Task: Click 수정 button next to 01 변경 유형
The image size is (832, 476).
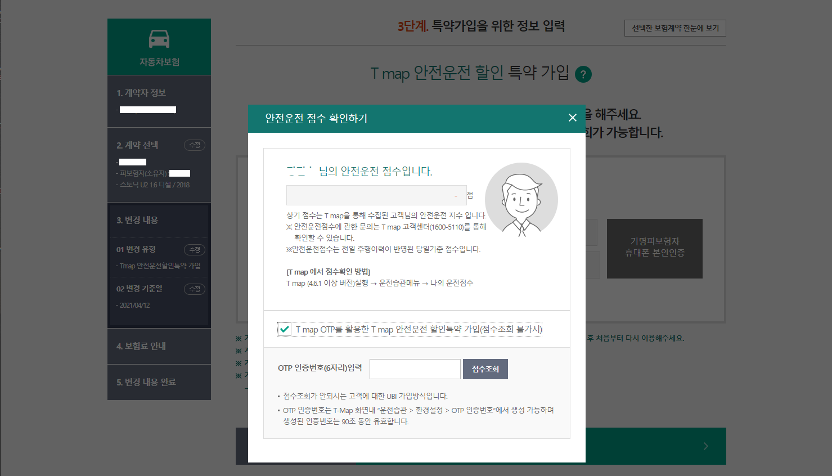Action: [195, 250]
